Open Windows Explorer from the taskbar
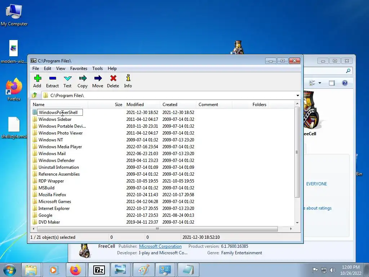 [x=31, y=270]
